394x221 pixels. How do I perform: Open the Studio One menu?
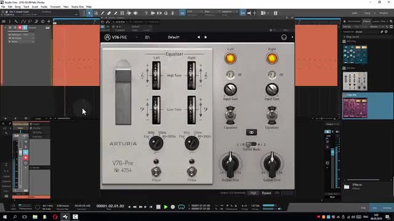78,7
